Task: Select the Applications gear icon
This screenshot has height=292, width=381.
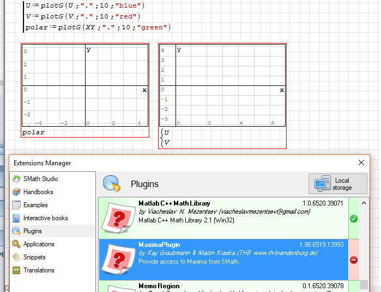Action: [x=16, y=244]
